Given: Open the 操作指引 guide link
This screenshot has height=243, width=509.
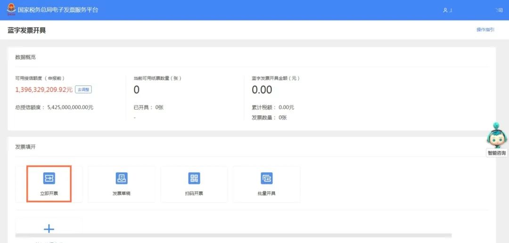Looking at the screenshot, I should (485, 30).
